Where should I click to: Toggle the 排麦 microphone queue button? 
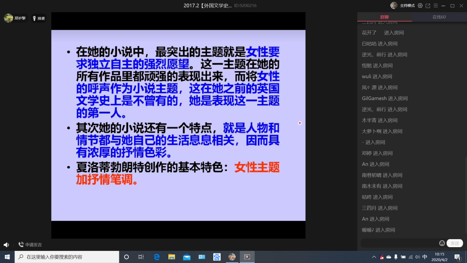coord(38,18)
